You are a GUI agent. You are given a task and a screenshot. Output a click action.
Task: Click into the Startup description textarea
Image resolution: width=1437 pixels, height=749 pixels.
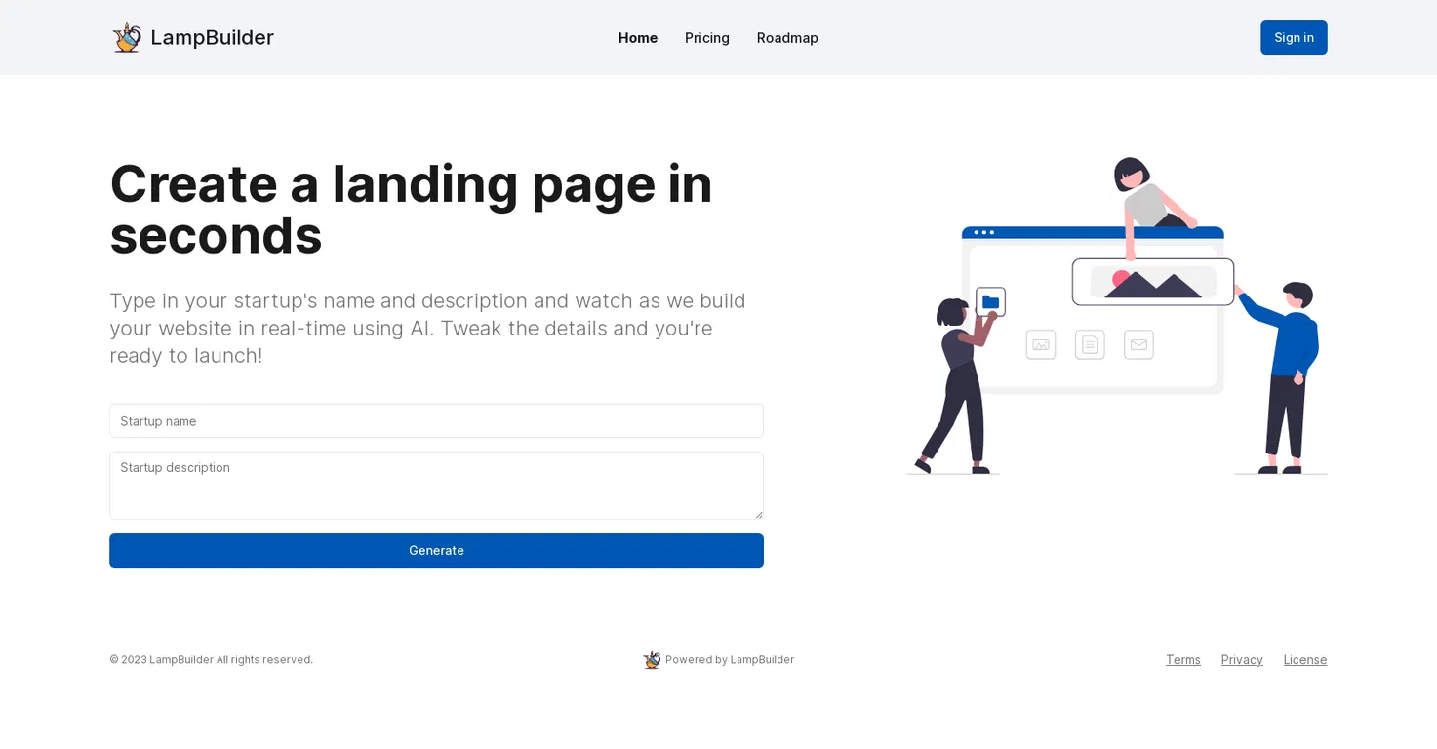436,485
